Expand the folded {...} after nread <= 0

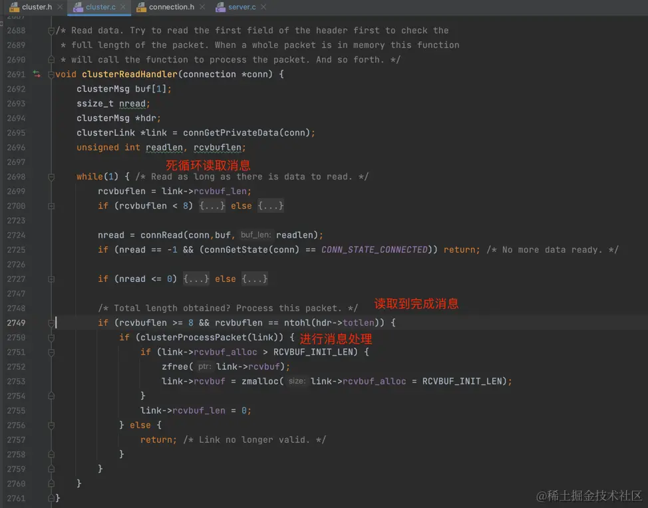tap(196, 279)
